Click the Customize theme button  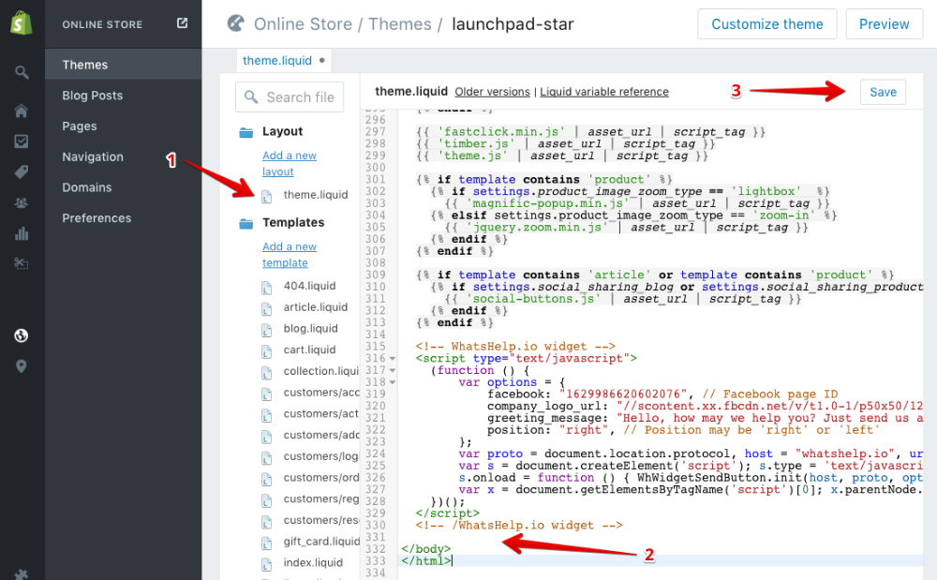(x=767, y=23)
